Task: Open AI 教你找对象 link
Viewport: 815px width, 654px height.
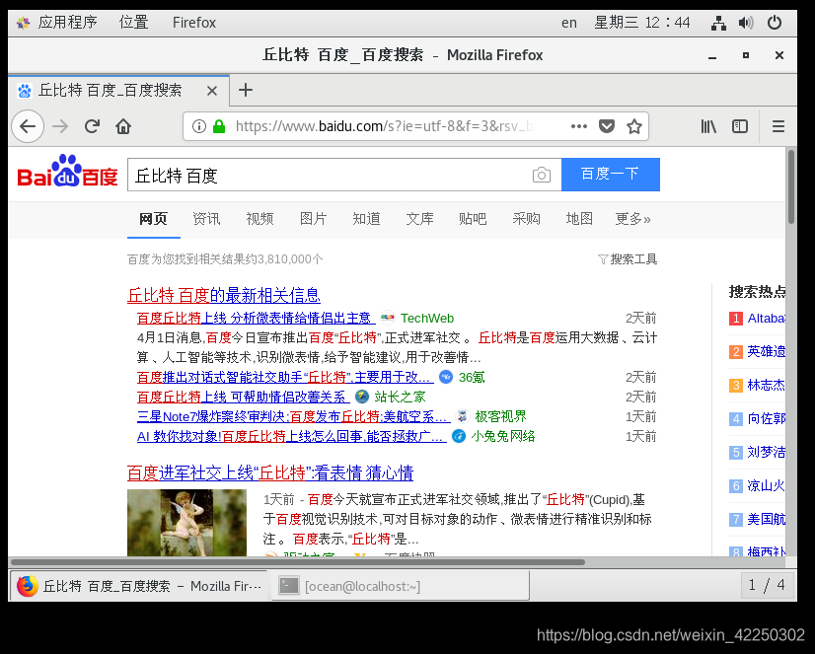Action: pos(291,436)
